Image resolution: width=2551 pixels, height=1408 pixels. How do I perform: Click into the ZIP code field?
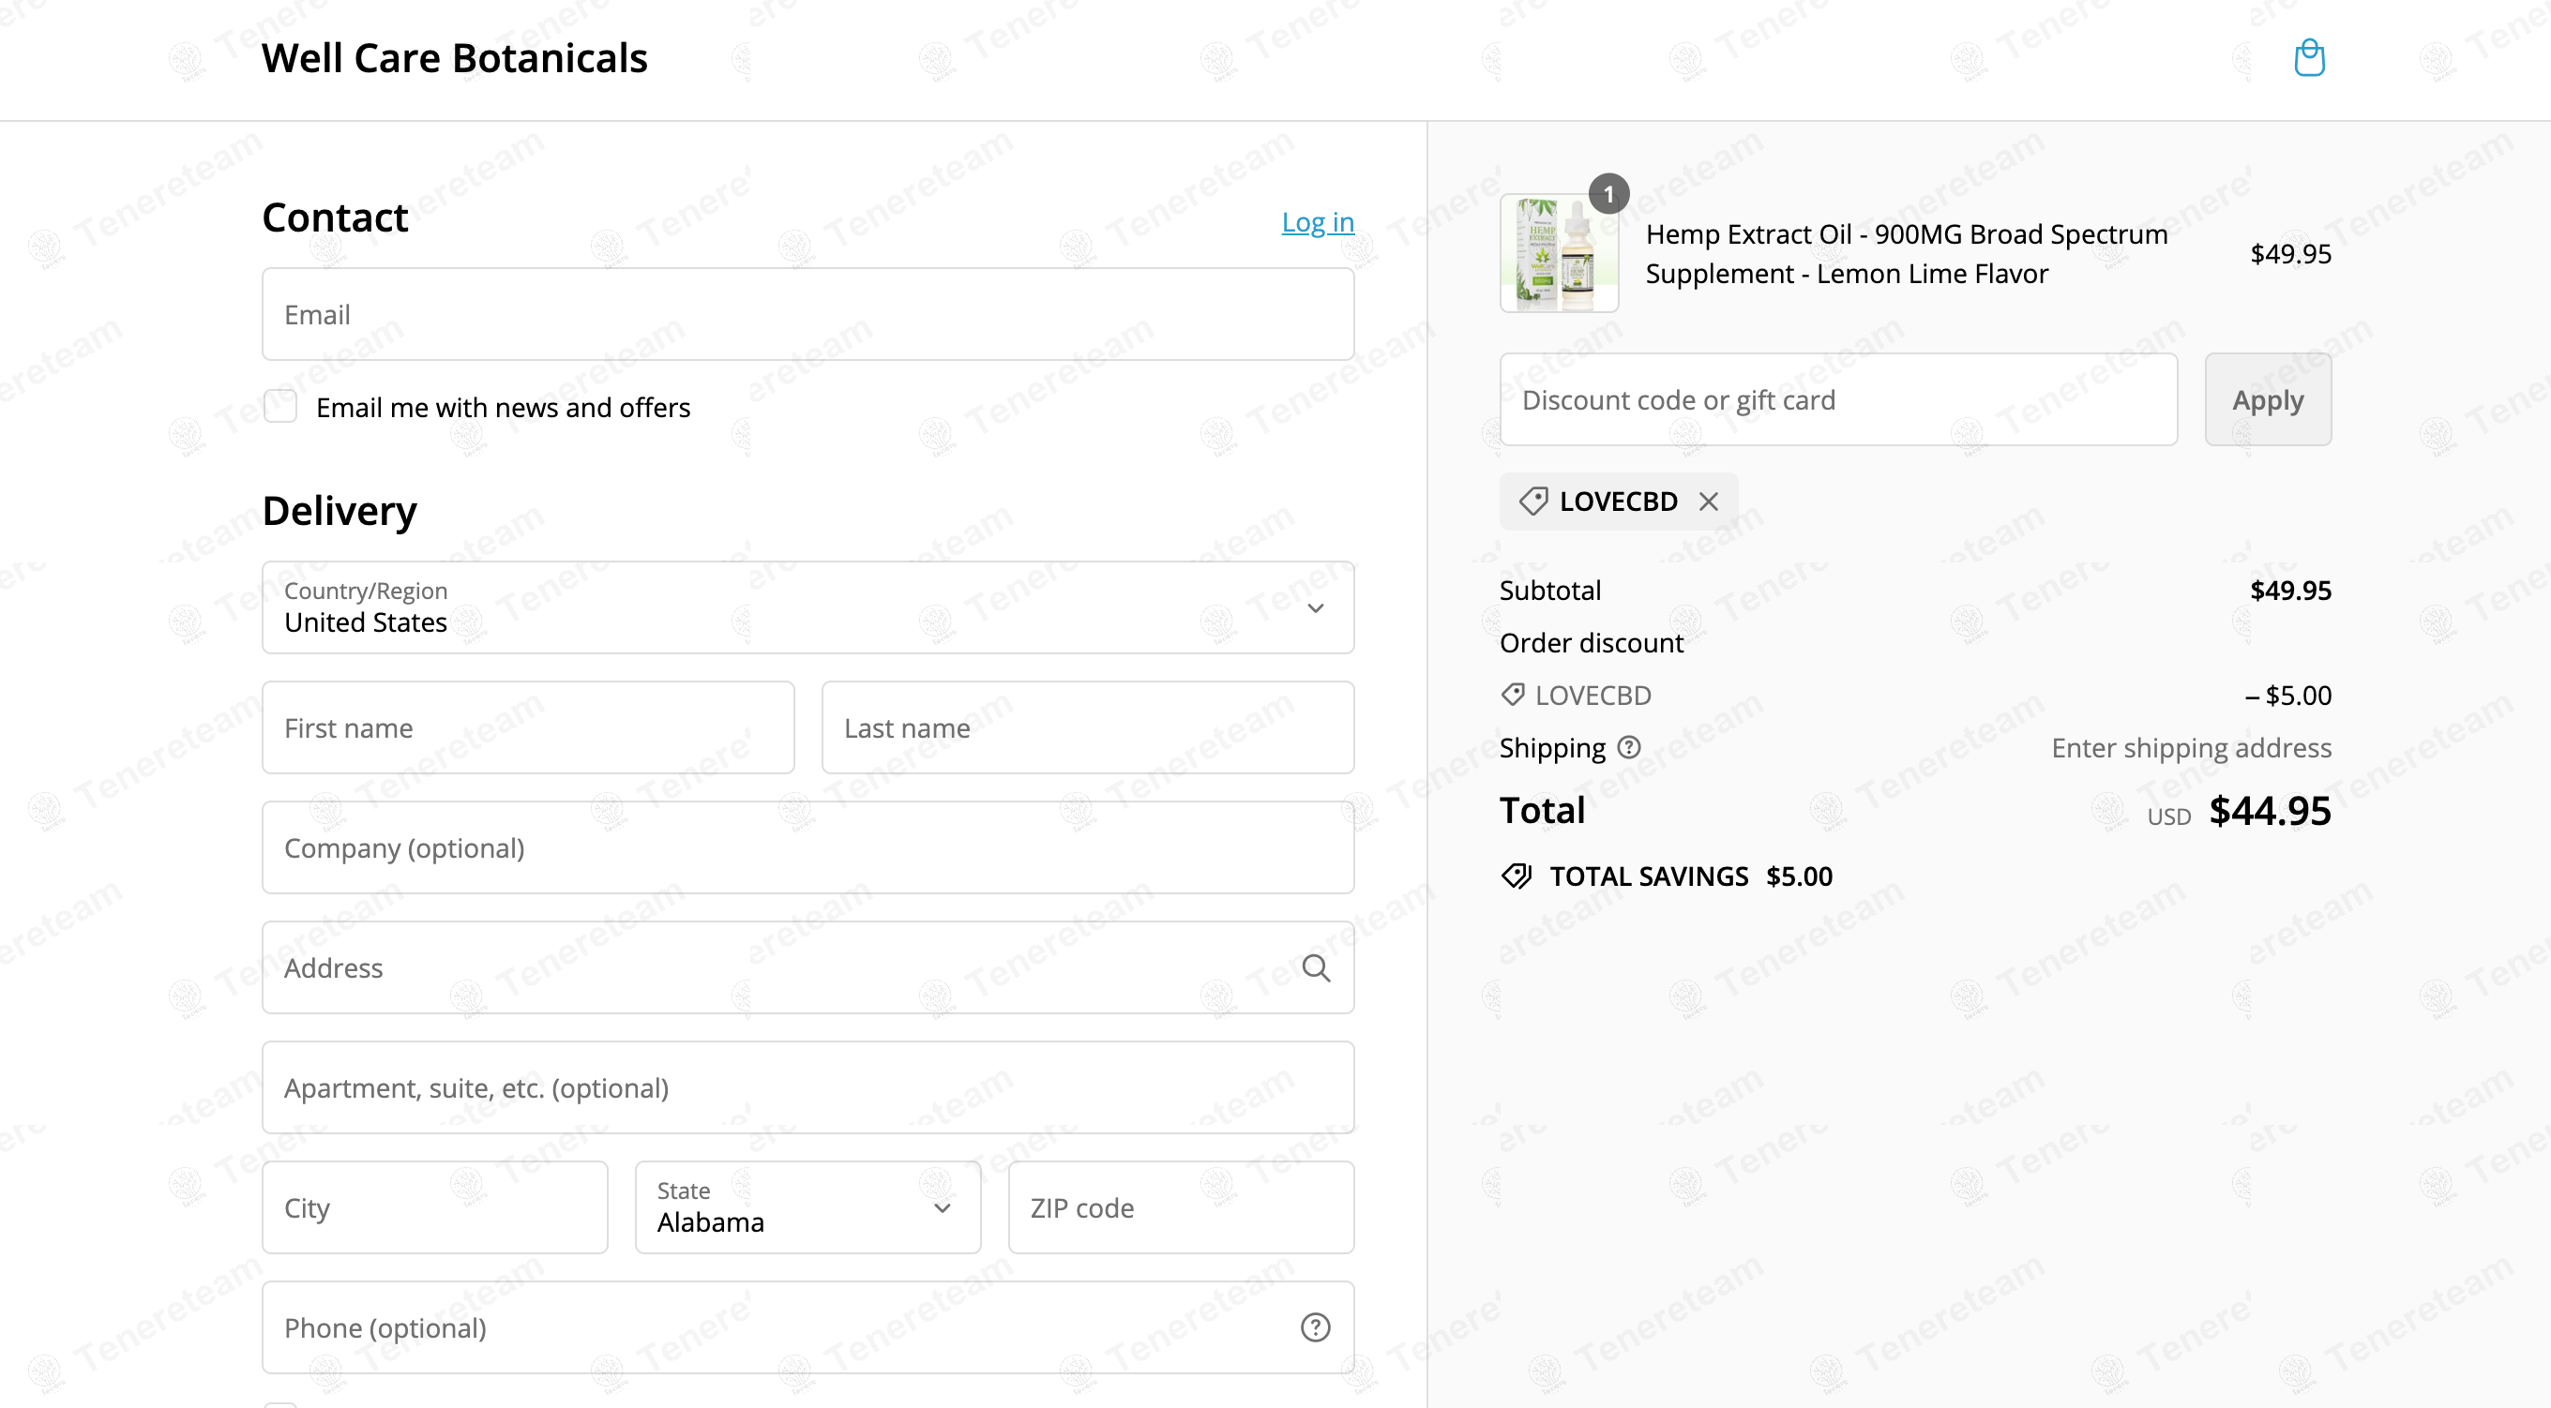(x=1181, y=1208)
